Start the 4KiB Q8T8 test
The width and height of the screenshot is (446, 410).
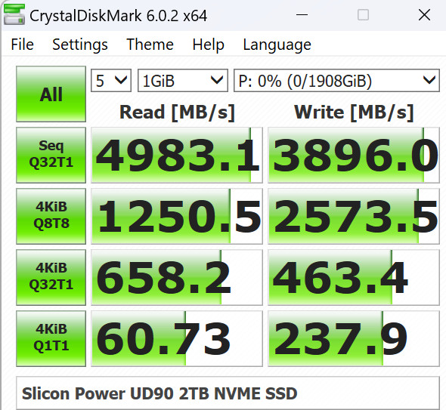click(x=51, y=216)
